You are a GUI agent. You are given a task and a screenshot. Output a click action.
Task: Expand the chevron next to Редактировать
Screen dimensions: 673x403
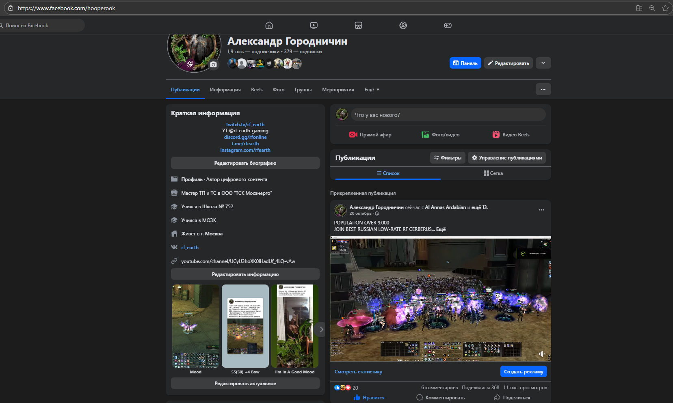pyautogui.click(x=543, y=63)
